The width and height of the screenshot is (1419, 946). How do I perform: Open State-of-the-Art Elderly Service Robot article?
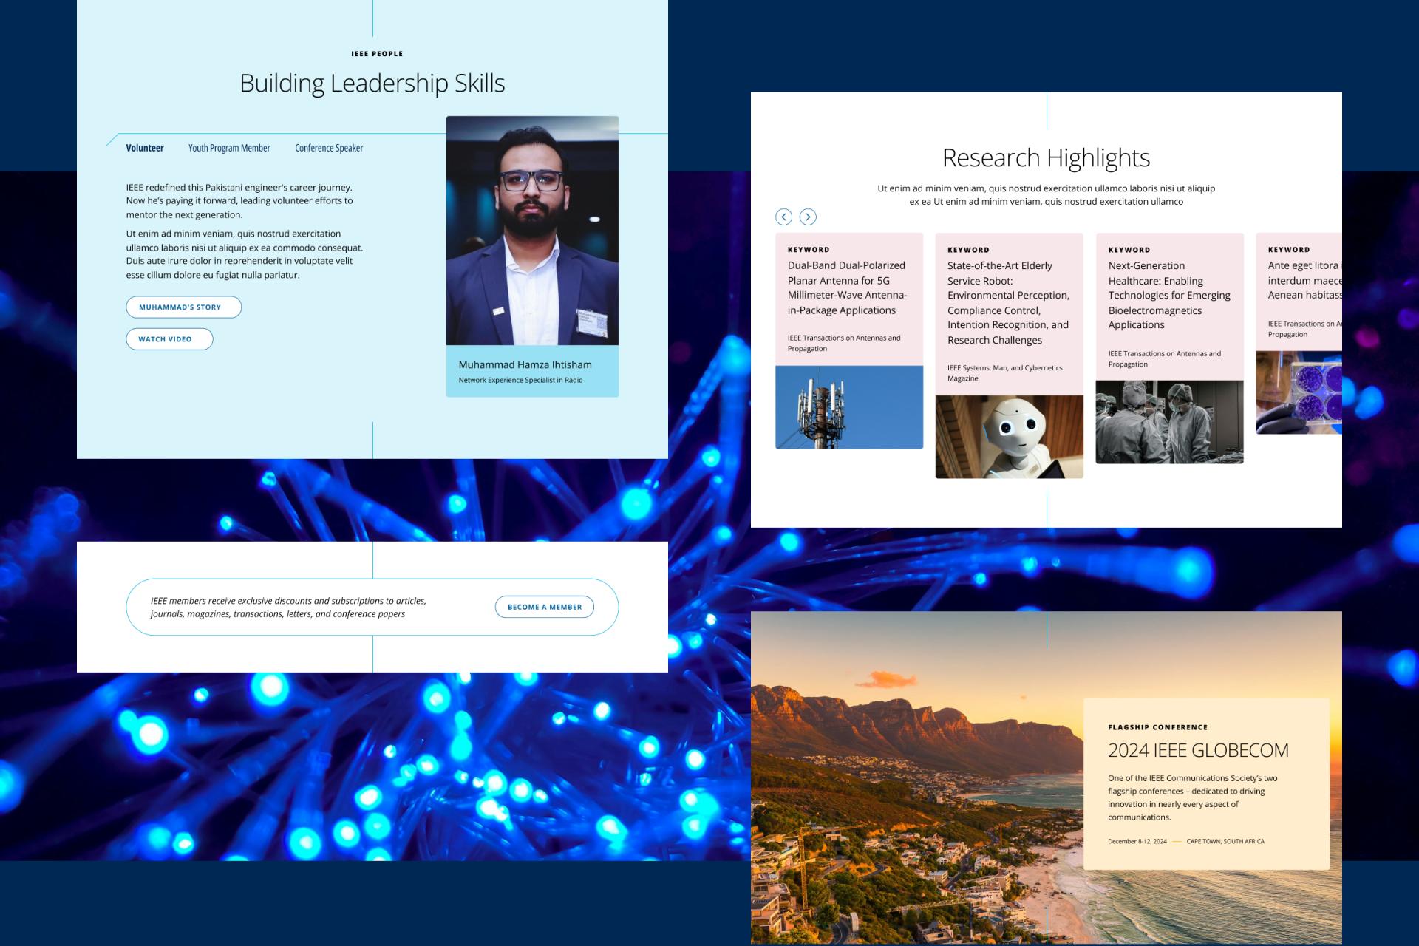point(1008,302)
